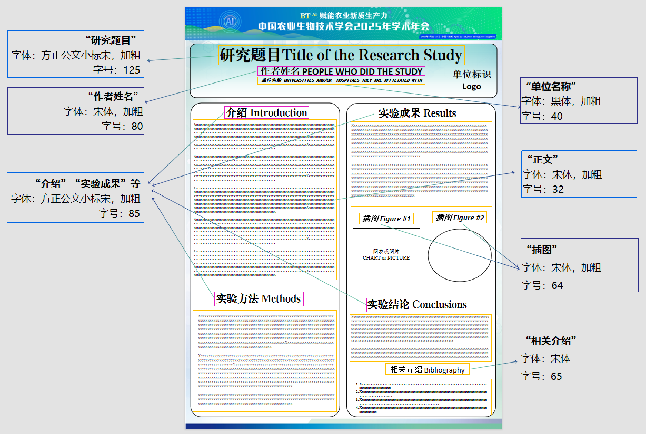Click the 介绍 Introduction section heading

(266, 112)
